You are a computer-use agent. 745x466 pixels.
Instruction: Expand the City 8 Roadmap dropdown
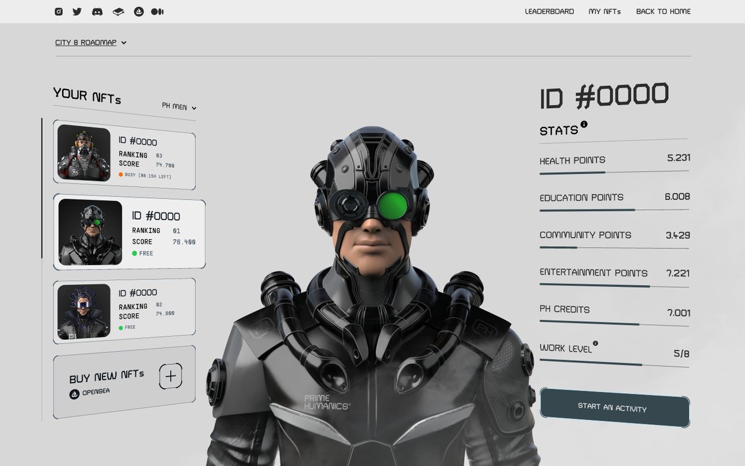point(91,43)
